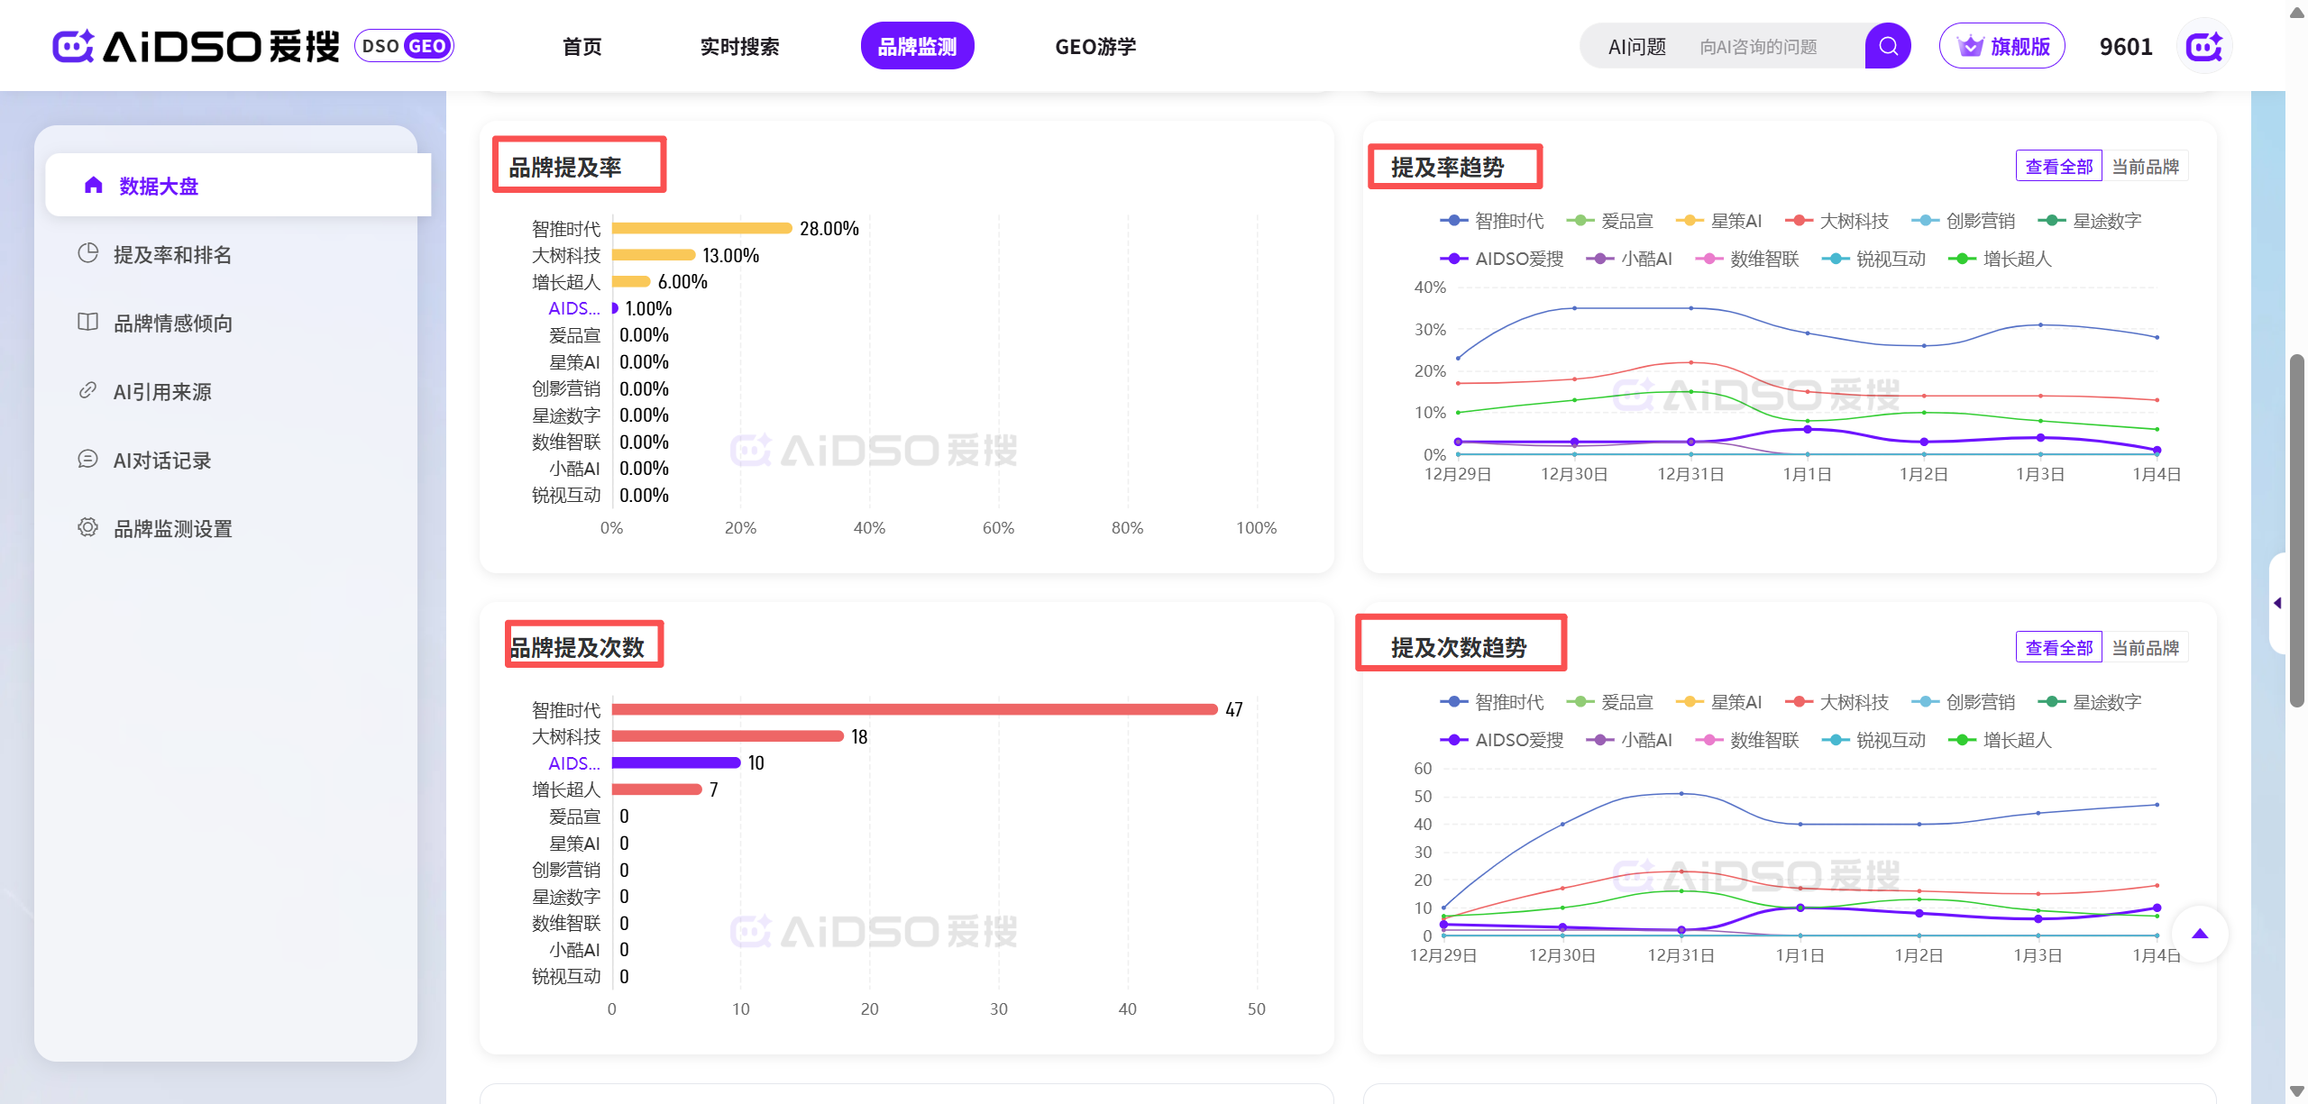2308x1104 pixels.
Task: Click the 旗舰版 membership button
Action: [2001, 46]
